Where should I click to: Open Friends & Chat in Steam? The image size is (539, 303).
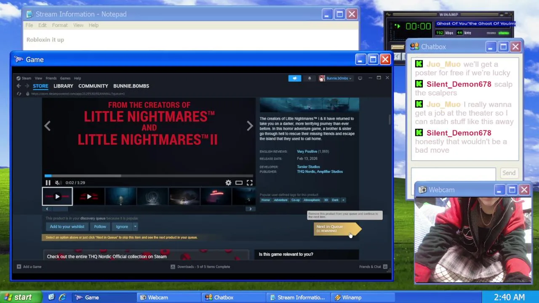click(x=373, y=267)
